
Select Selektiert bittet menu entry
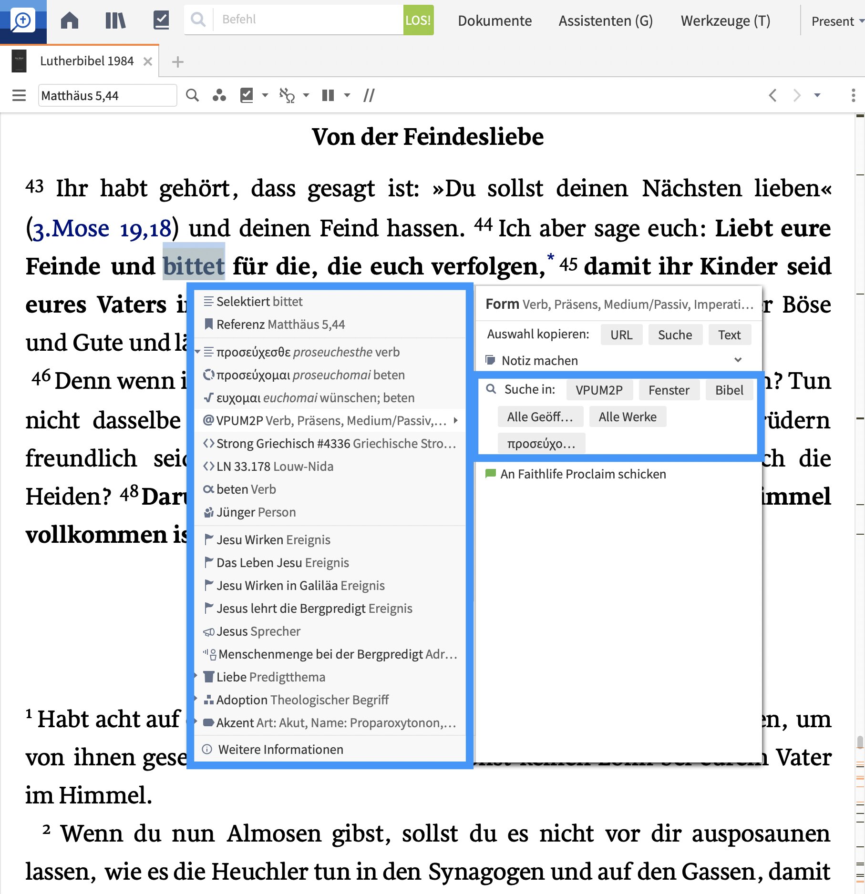pos(330,302)
